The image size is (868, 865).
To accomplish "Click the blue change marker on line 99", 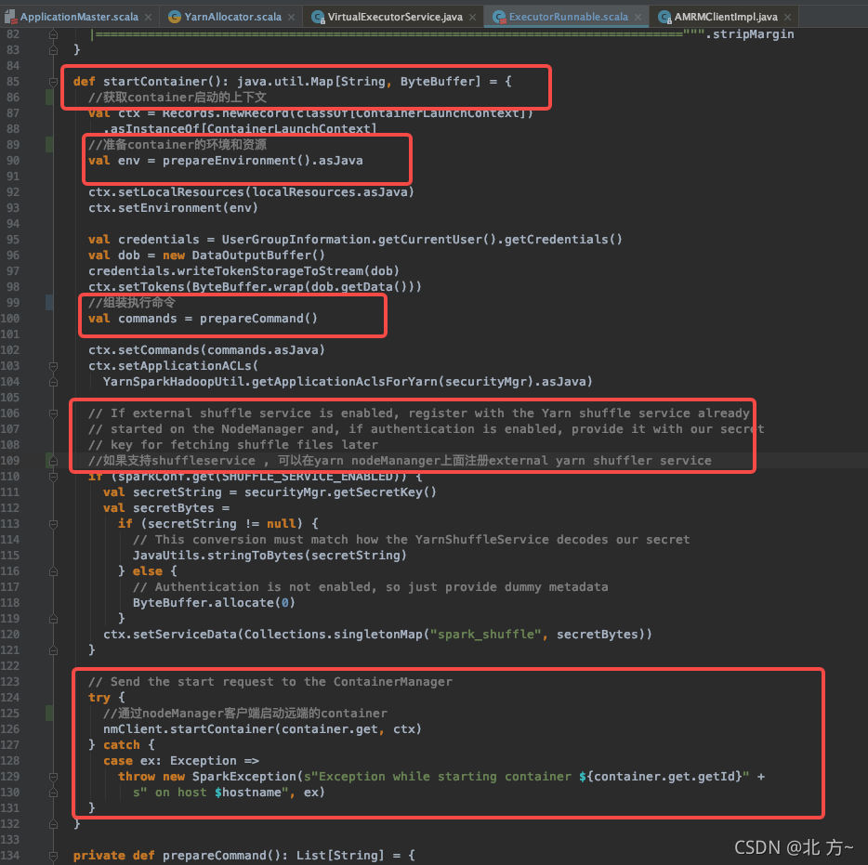I will pyautogui.click(x=49, y=303).
